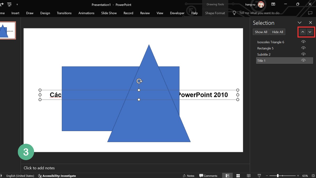316x178 pixels.
Task: Hide Isosceles Triangle 6 using its eye icon
Action: coord(303,42)
